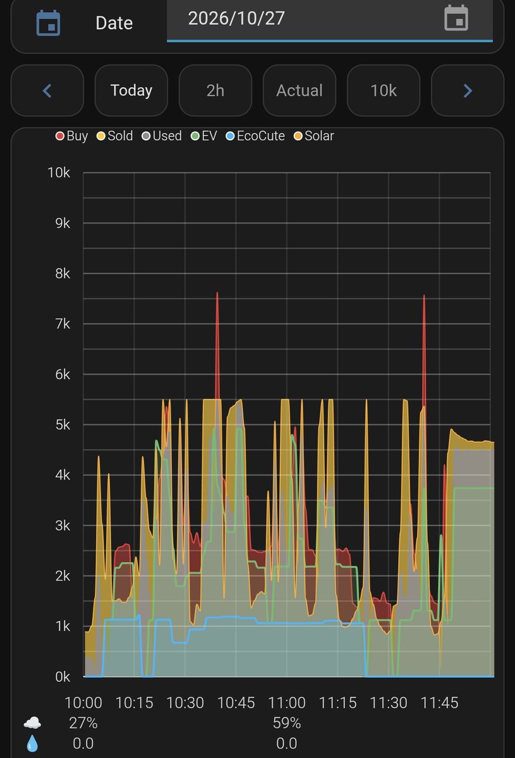Click the 11:30 time axis label
Viewport: 515px width, 758px height.
pos(389,702)
